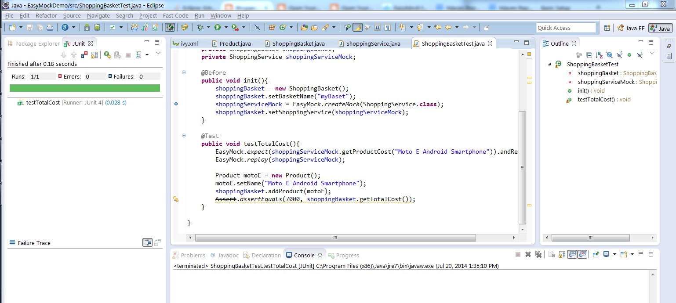676x303 pixels.
Task: Switch to the Java EE perspective
Action: coord(631,27)
